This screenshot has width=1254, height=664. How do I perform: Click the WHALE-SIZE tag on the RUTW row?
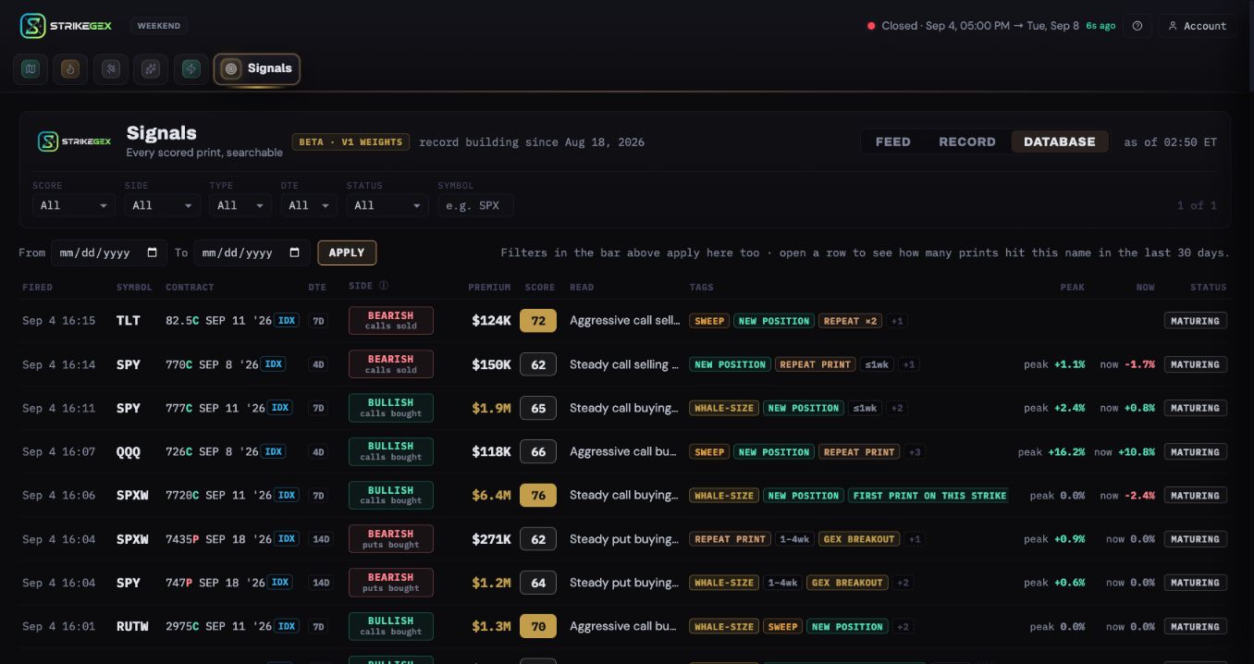point(724,627)
